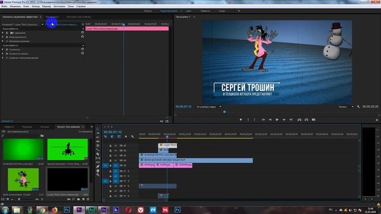This screenshot has width=381, height=214.
Task: Toggle timeline Snap magnet icon
Action: (x=113, y=137)
